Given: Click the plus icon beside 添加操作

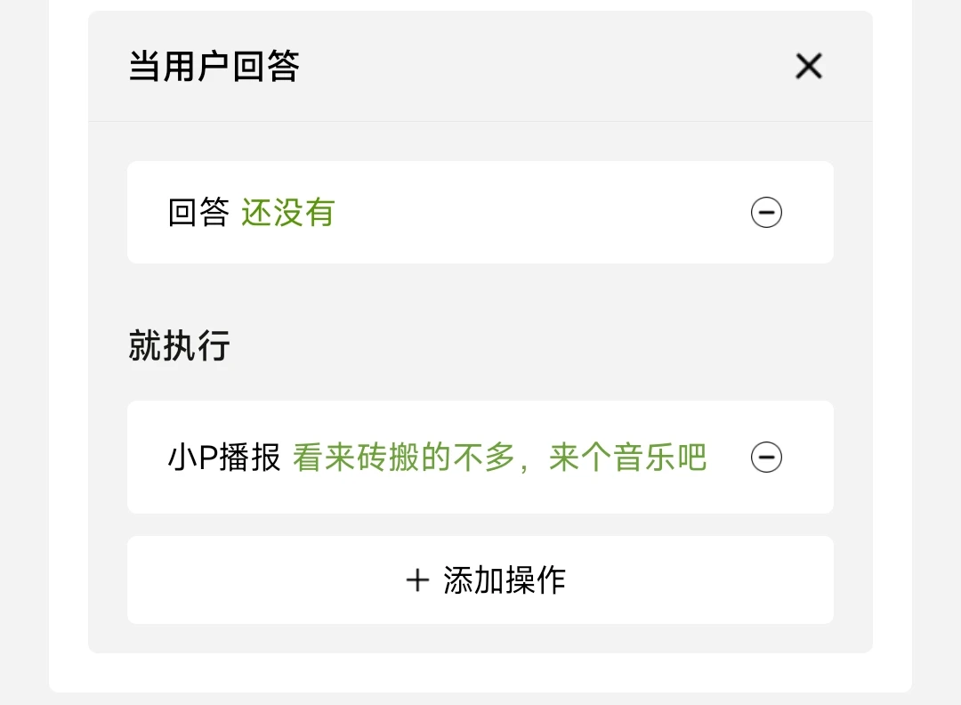Looking at the screenshot, I should [417, 580].
